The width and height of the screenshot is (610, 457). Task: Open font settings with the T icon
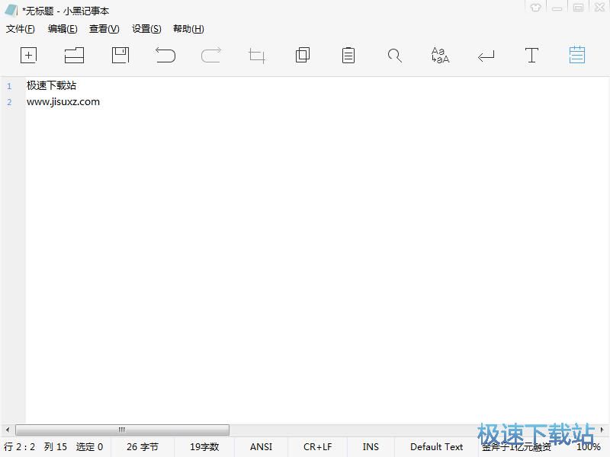tap(531, 55)
